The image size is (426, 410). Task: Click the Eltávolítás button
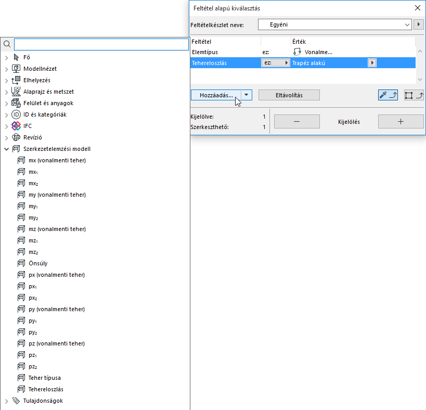289,95
